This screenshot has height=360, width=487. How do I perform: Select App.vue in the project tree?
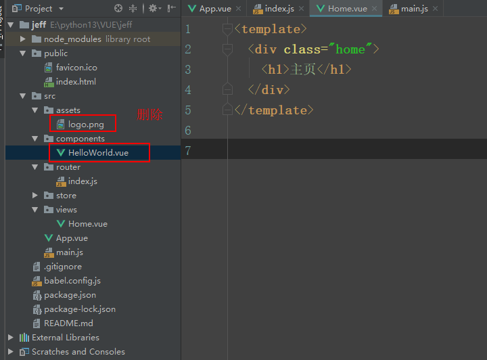click(x=72, y=238)
